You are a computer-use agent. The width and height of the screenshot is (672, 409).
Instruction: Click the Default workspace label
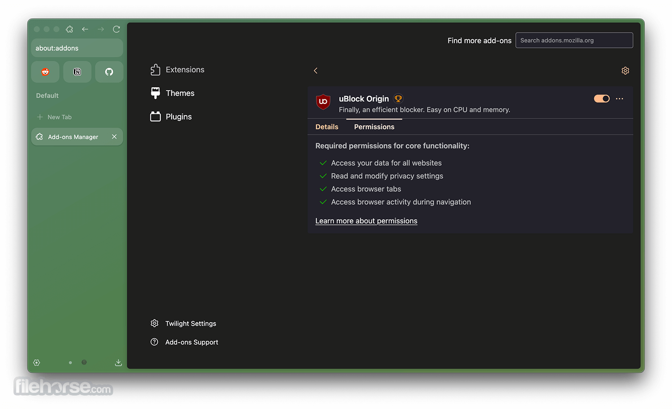(47, 95)
